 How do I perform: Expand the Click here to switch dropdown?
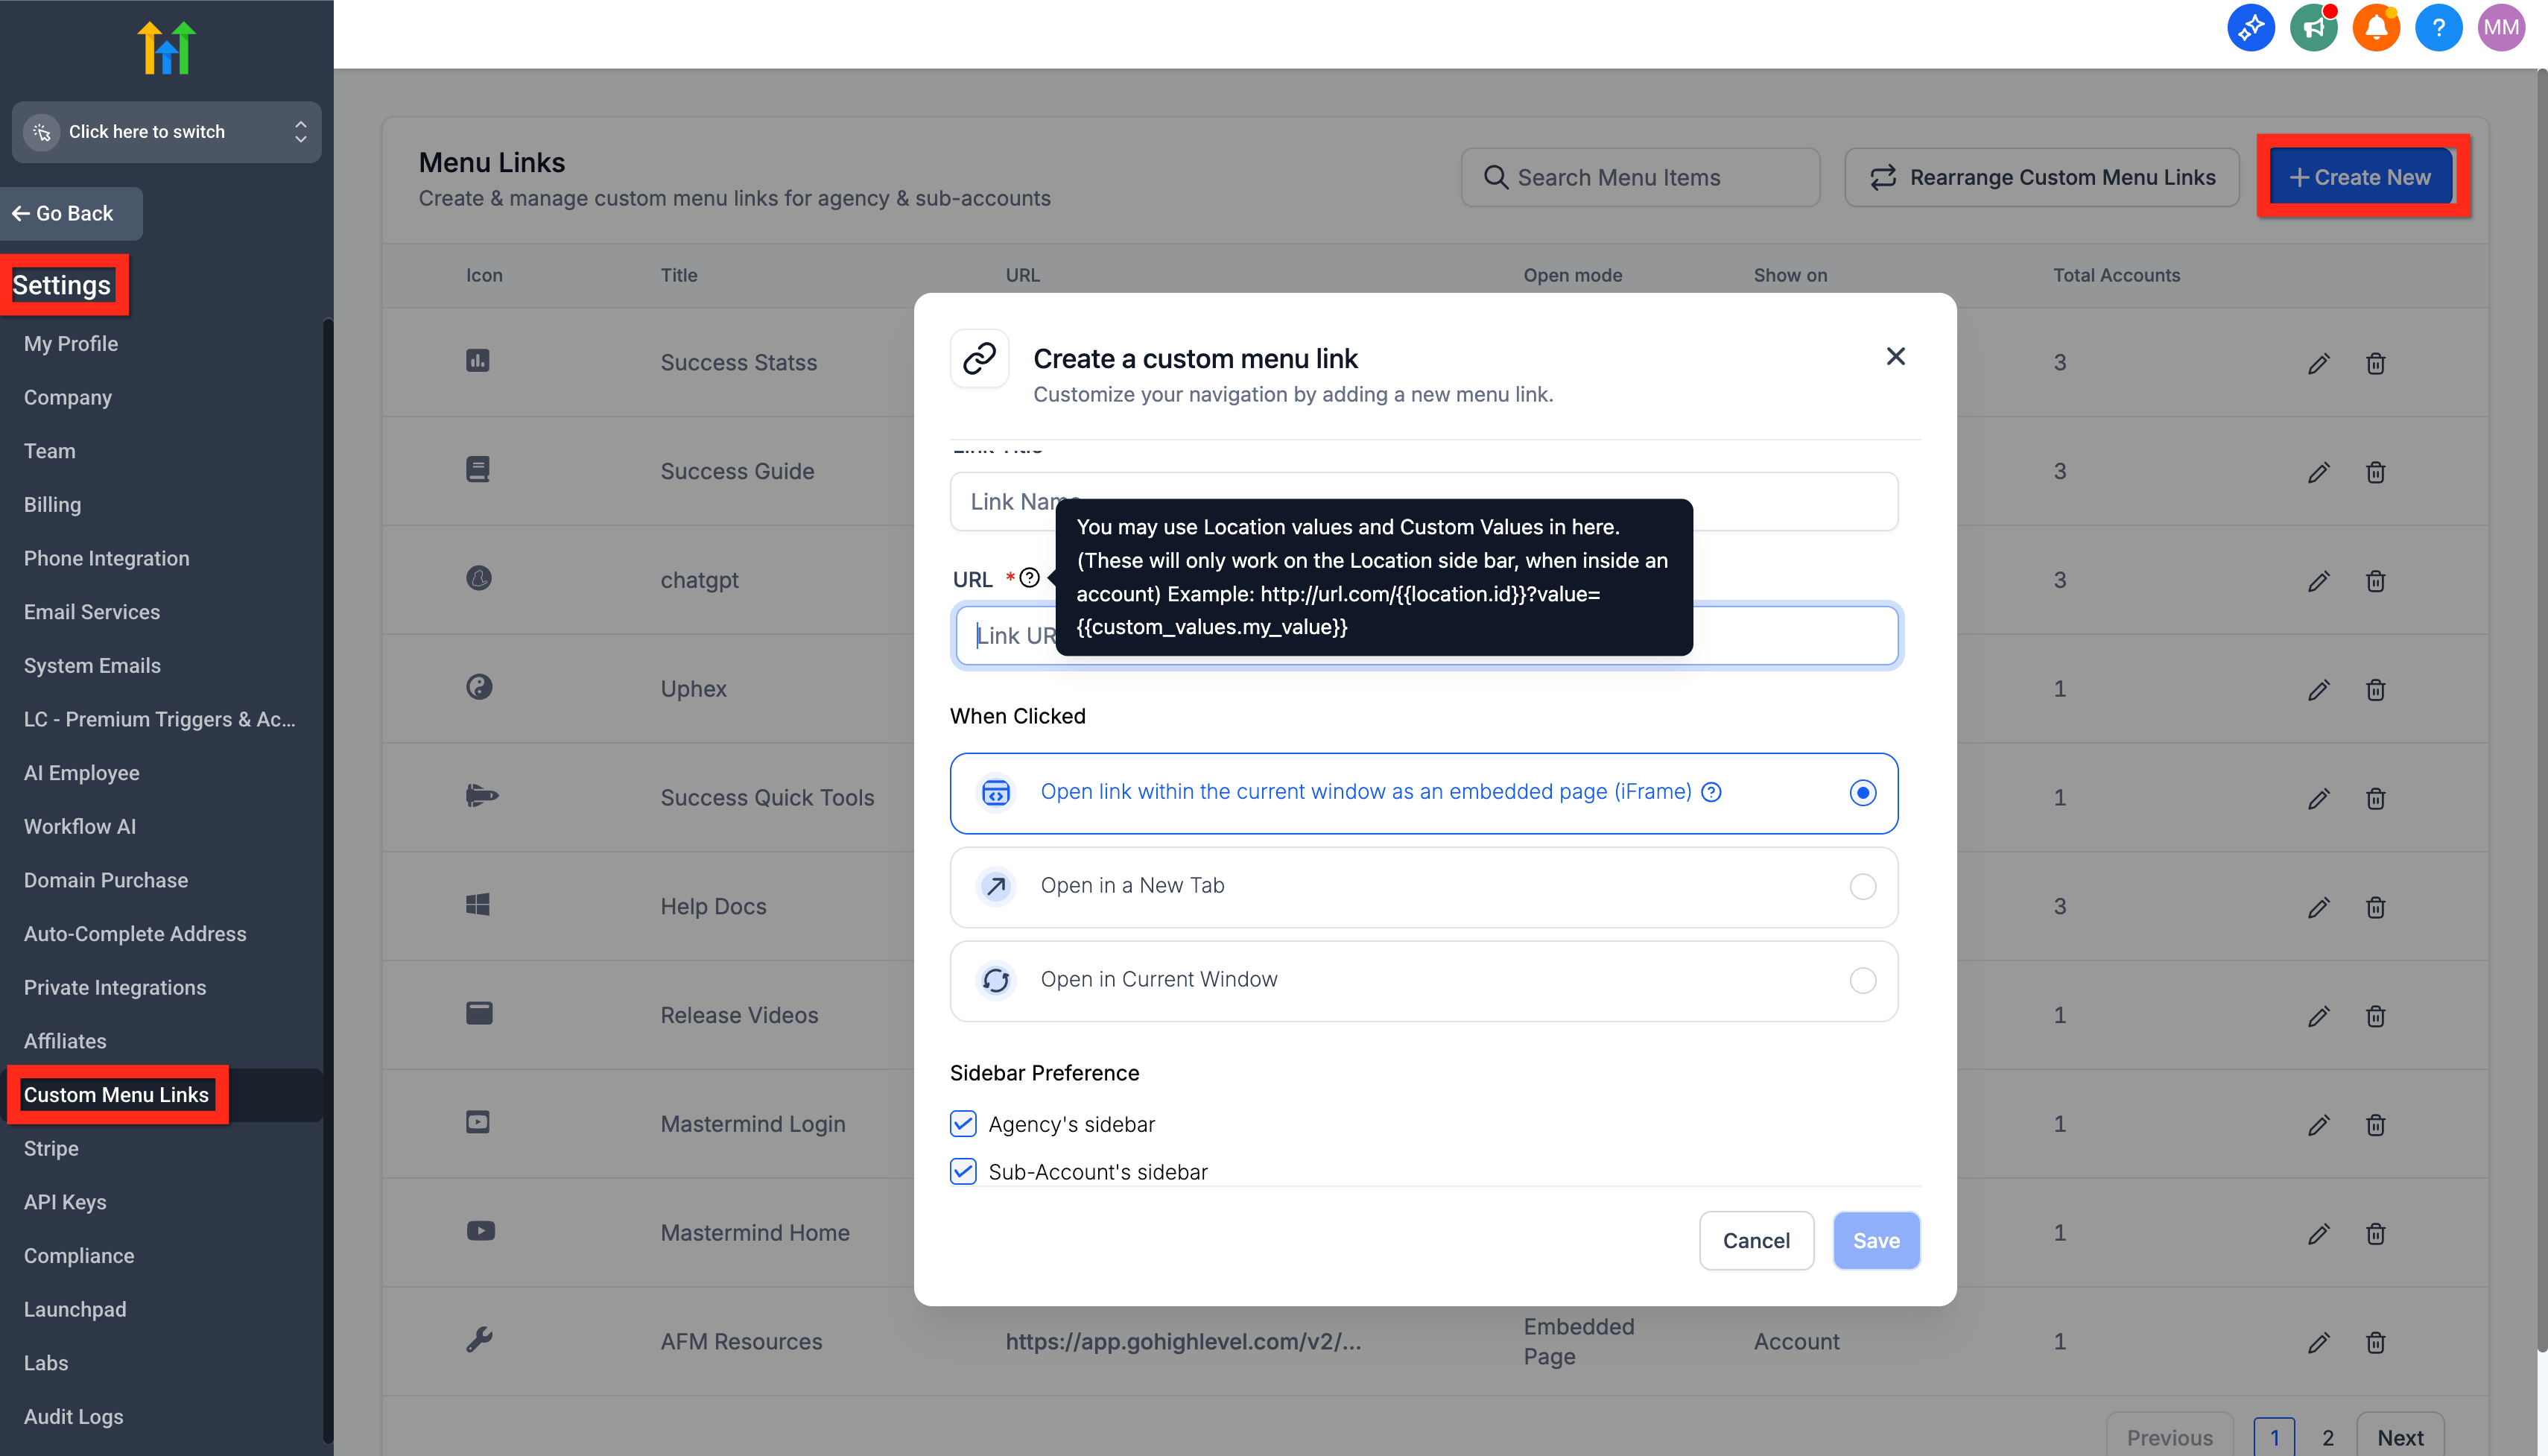[x=166, y=132]
